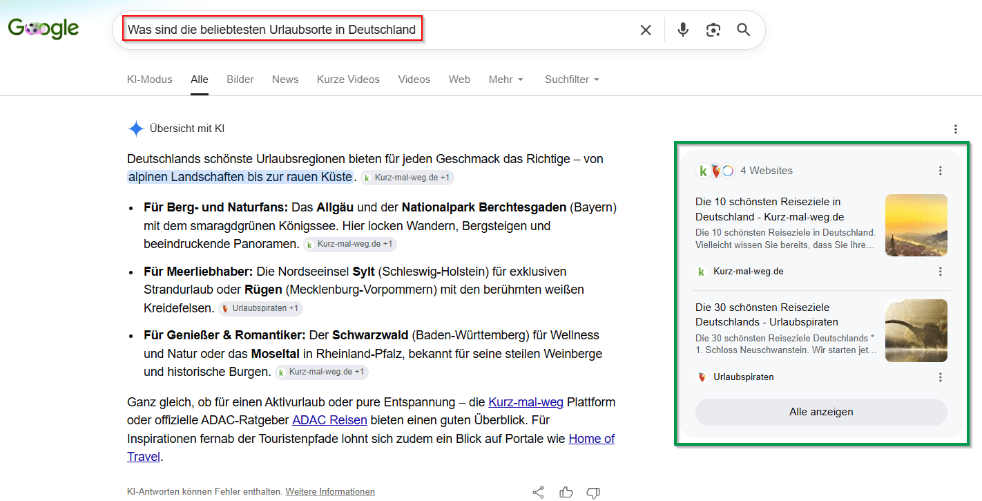Image resolution: width=982 pixels, height=501 pixels.
Task: Open three-dot menu beside Übersicht mit KI
Action: [x=956, y=129]
